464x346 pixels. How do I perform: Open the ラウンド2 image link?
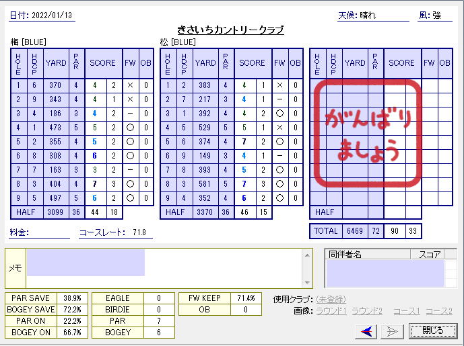367,310
